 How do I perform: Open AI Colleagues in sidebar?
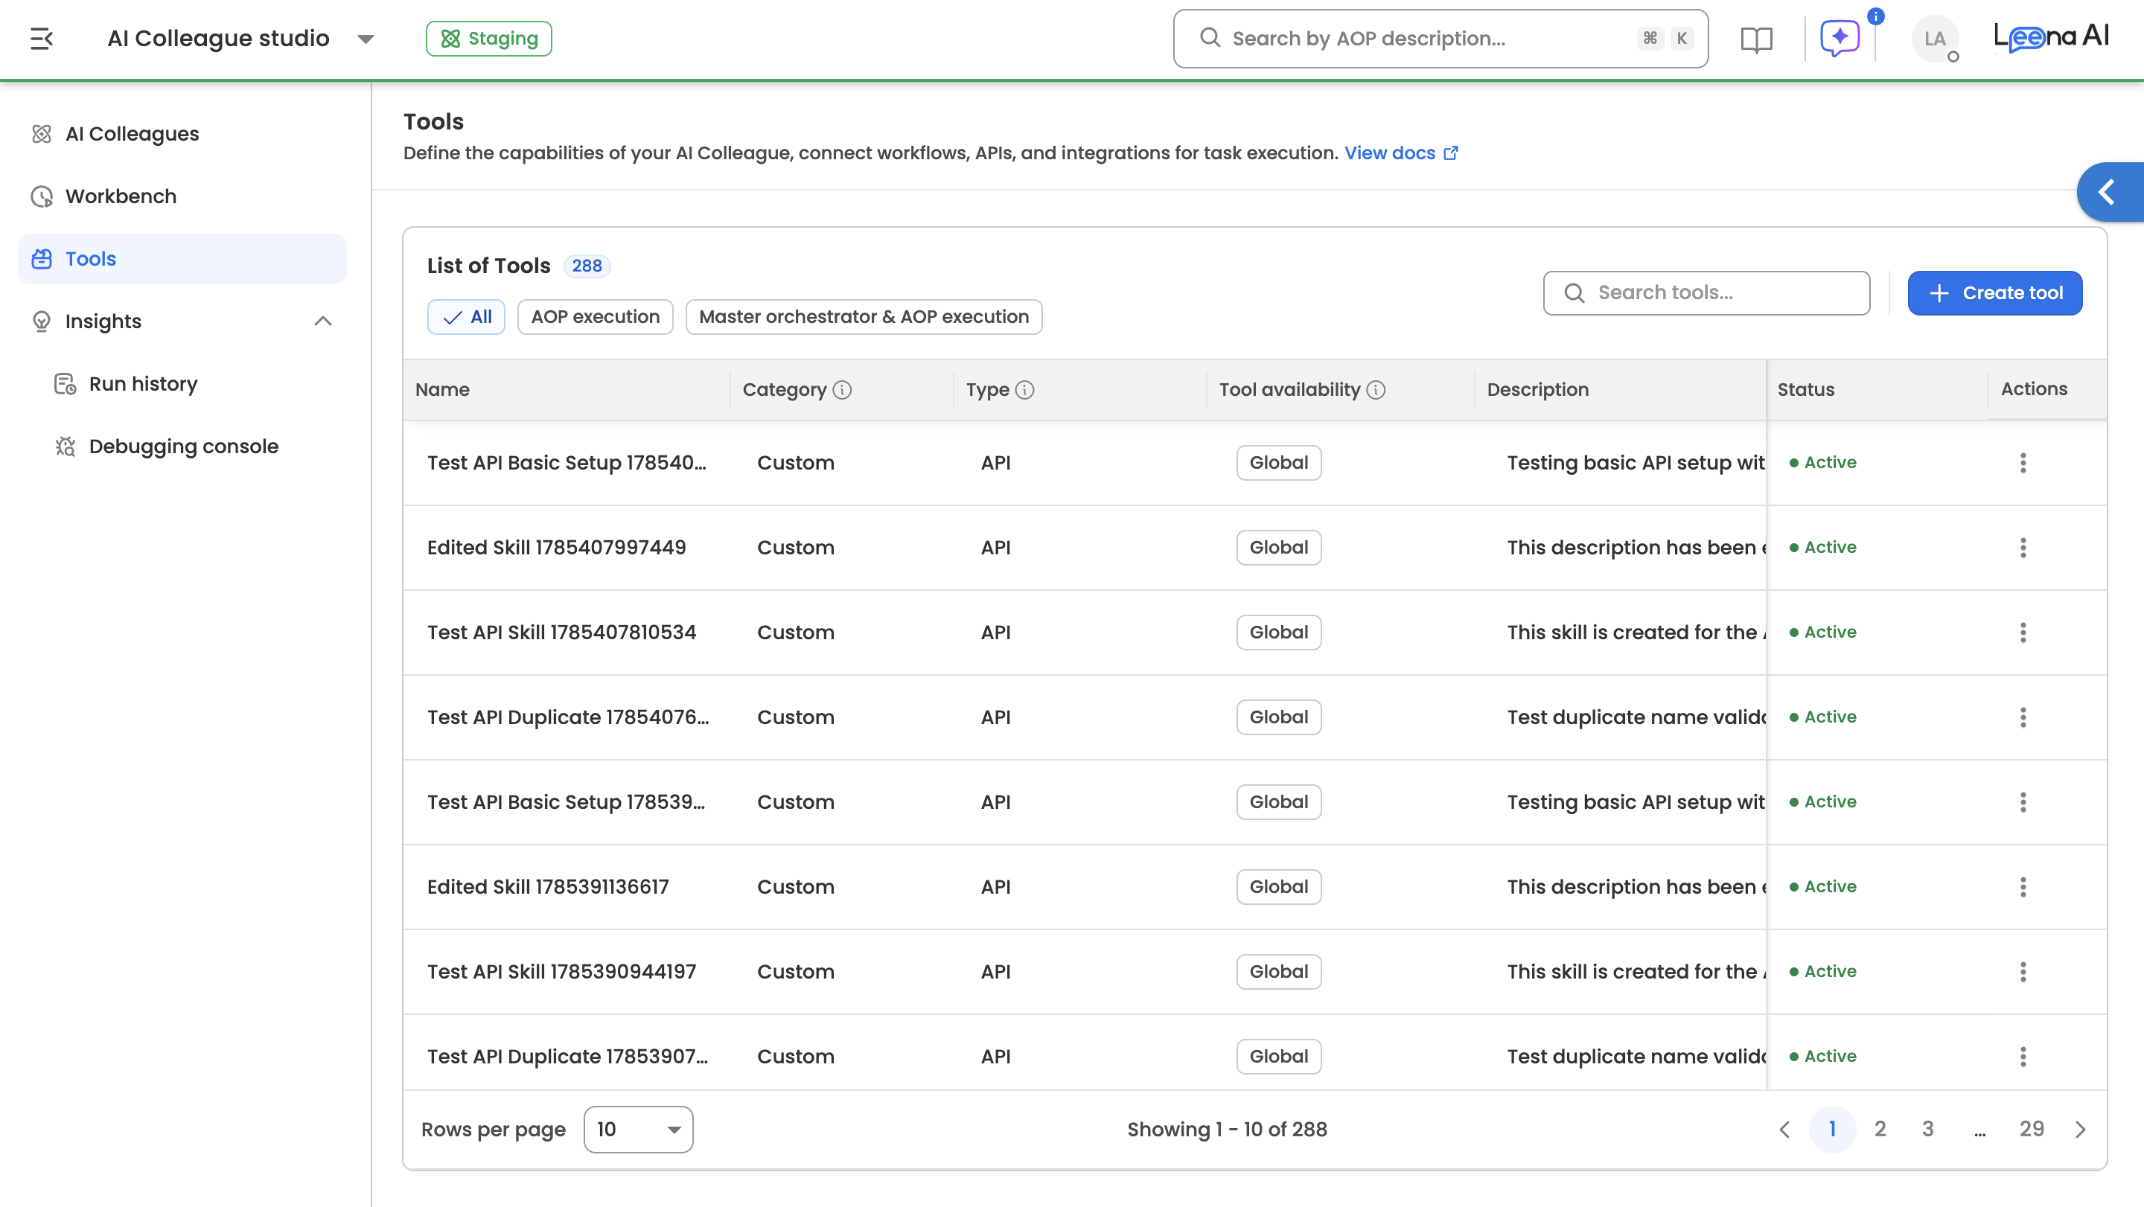pos(182,134)
